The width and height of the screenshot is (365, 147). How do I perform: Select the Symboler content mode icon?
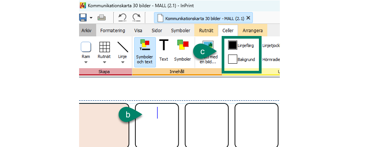click(x=183, y=45)
